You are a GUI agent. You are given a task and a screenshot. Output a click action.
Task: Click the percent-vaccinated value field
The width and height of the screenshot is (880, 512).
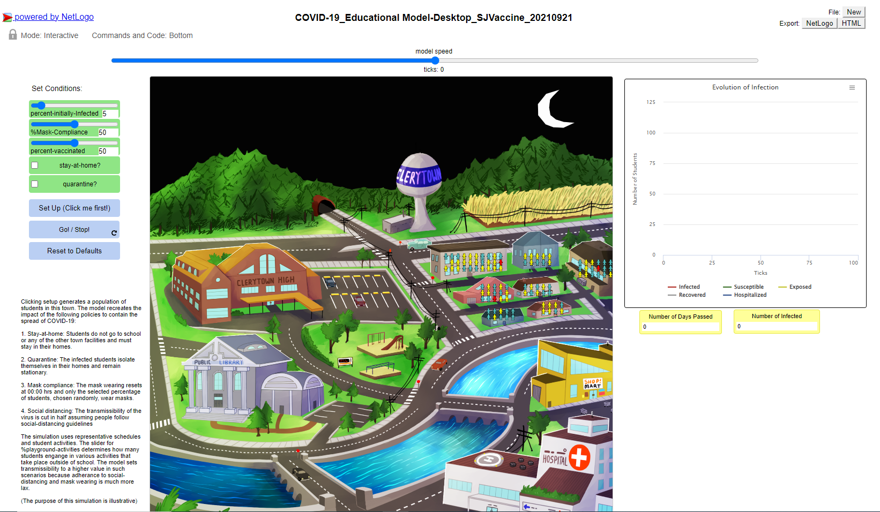tap(107, 151)
